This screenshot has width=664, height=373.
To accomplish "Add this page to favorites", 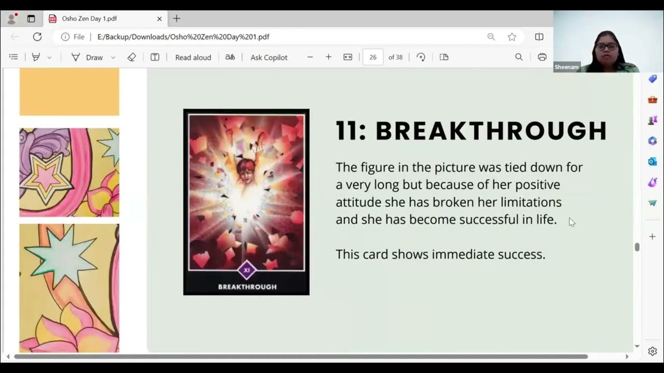I will [512, 37].
